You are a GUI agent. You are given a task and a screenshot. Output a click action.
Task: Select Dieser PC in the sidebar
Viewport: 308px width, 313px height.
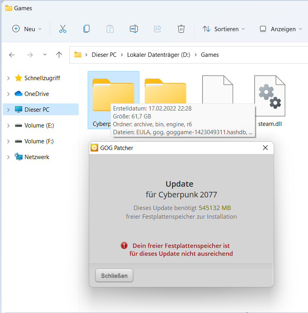point(41,109)
